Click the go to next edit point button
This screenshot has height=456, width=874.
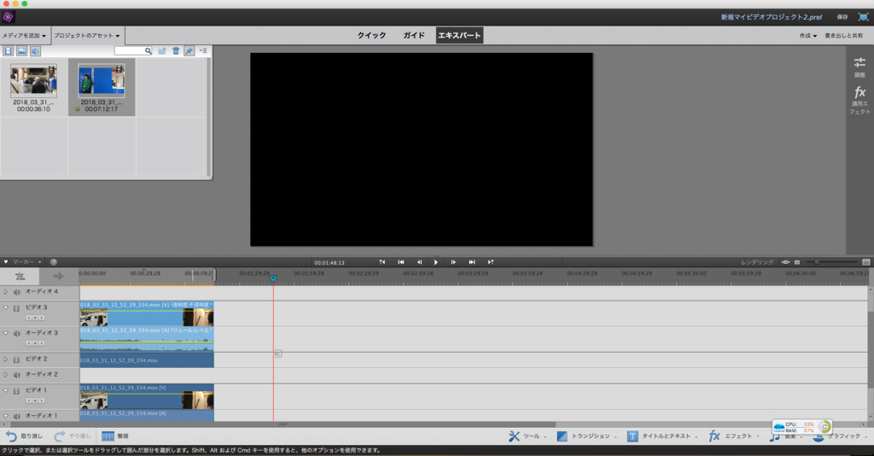[491, 262]
